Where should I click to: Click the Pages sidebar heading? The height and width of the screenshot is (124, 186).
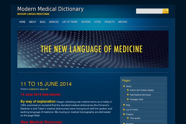(126, 81)
